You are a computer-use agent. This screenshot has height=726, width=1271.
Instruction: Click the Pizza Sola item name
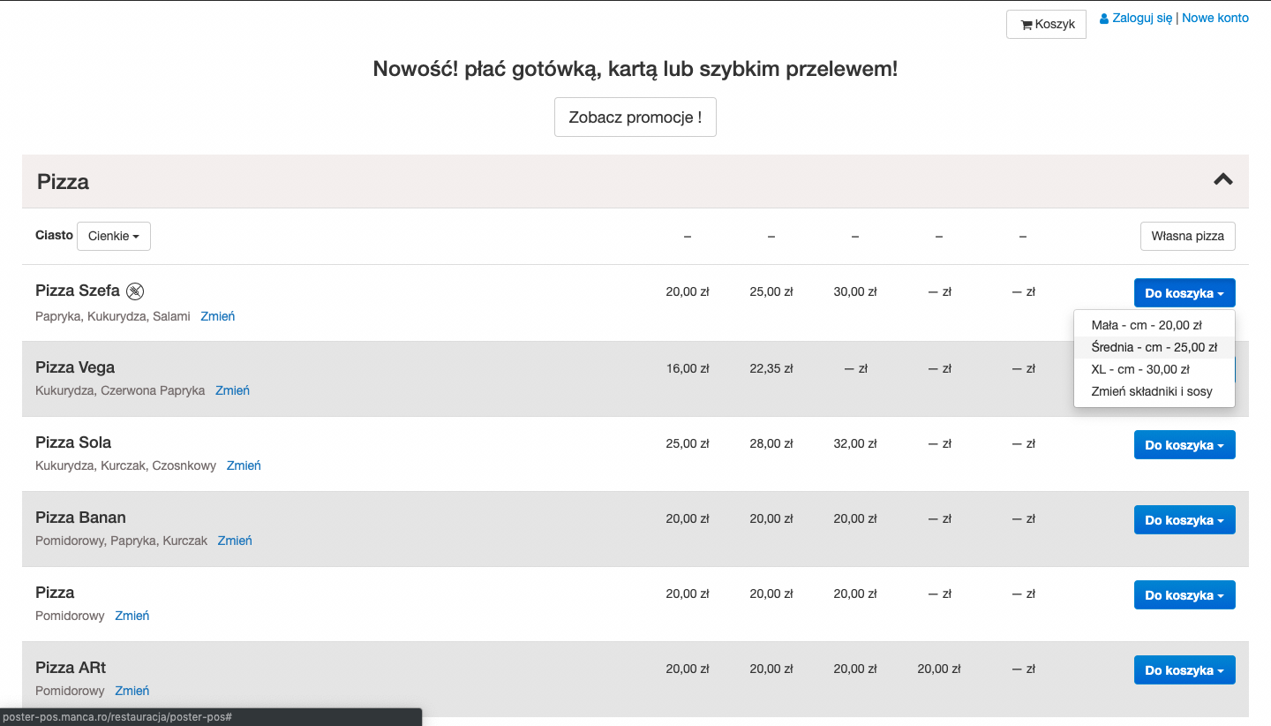point(73,442)
